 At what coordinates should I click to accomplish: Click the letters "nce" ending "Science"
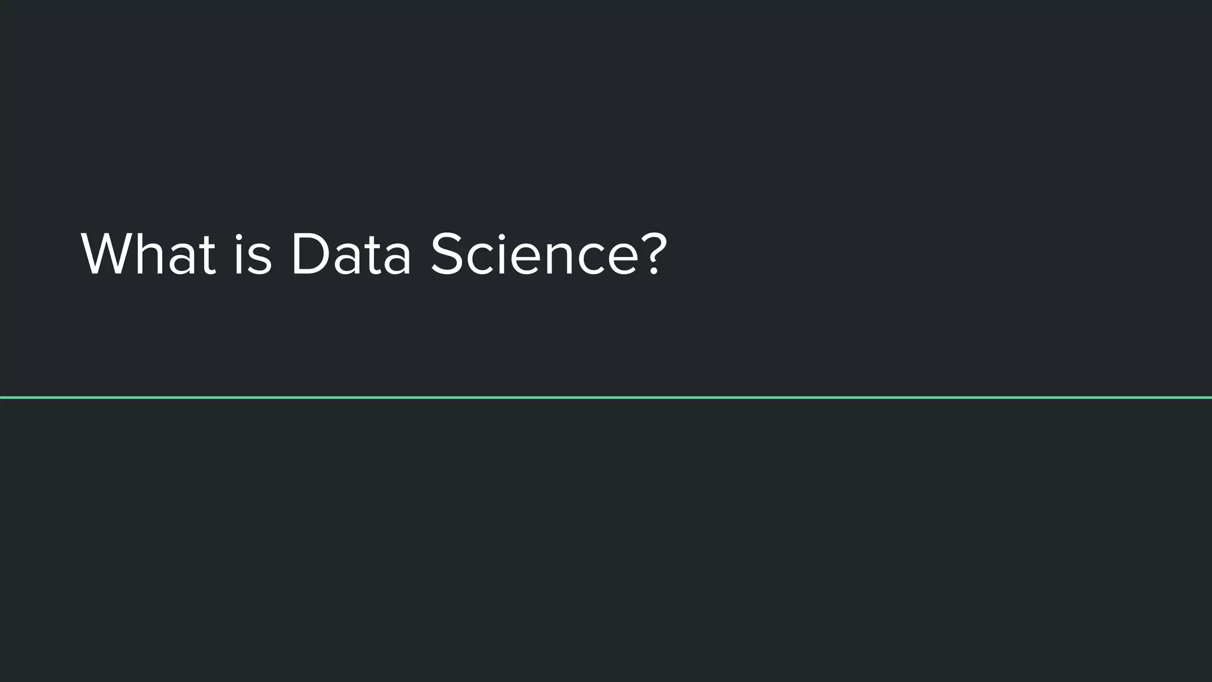(592, 260)
